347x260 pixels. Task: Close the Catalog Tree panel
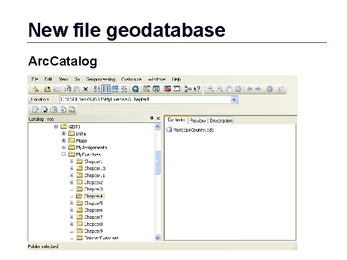click(x=158, y=118)
